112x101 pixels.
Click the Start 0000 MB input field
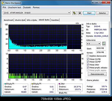pos(101,48)
